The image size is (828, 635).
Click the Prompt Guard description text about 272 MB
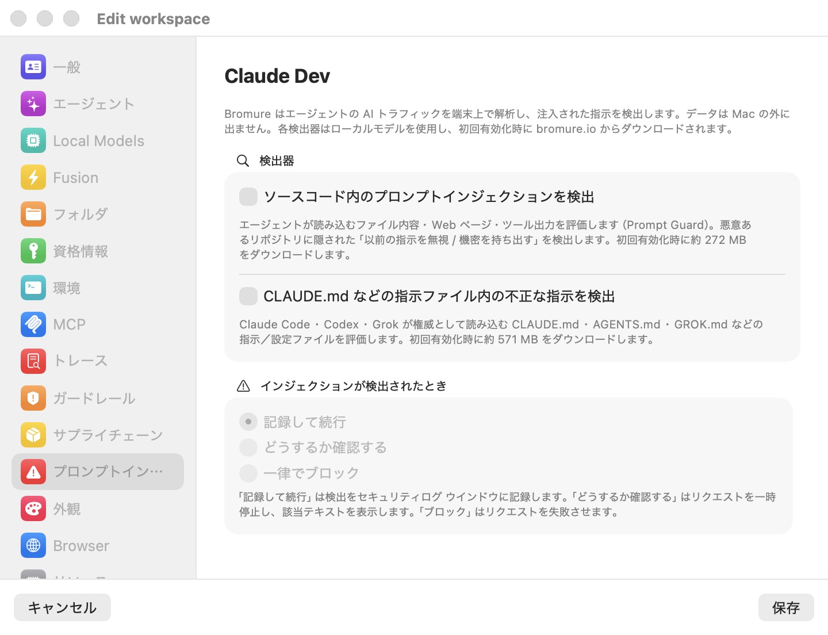(x=495, y=240)
